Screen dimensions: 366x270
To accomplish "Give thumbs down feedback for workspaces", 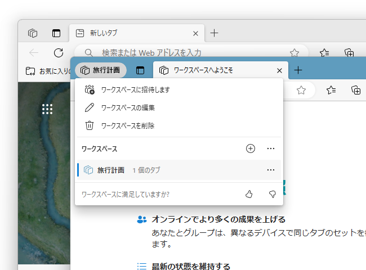I will click(x=272, y=194).
